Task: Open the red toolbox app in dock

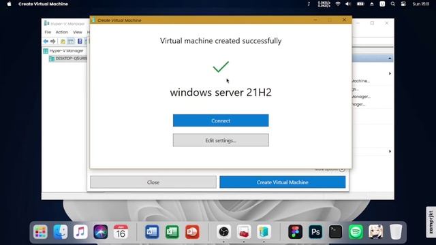Action: 244,231
